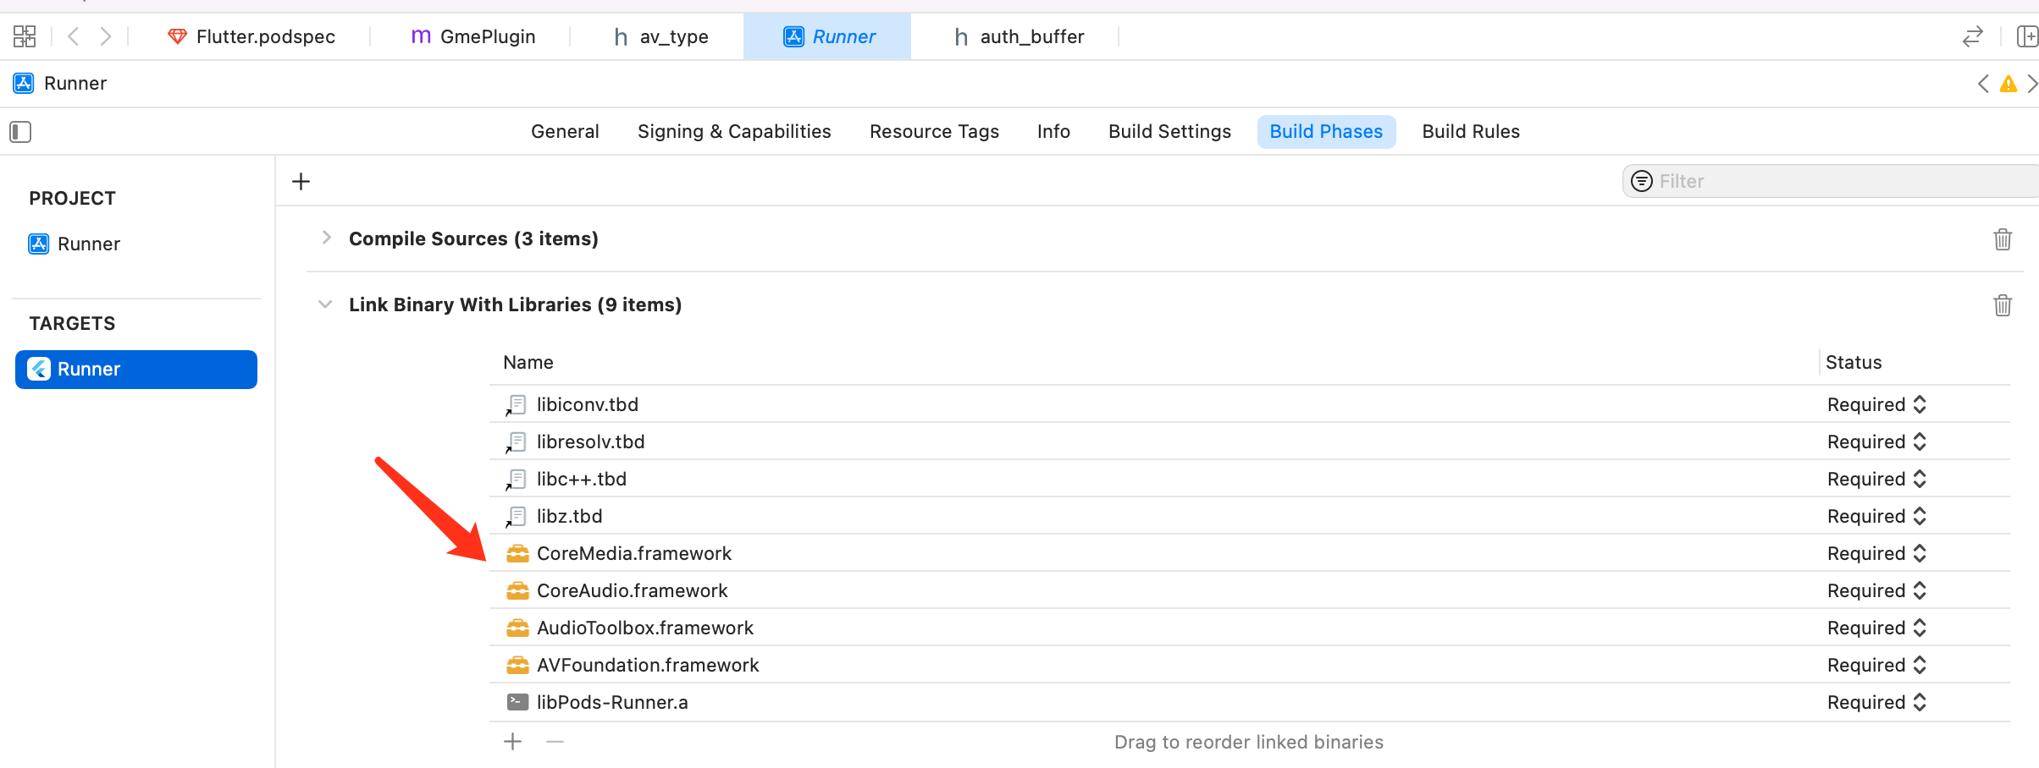This screenshot has width=2039, height=768.
Task: Select libiconv.tbd in the library list
Action: point(1250,404)
